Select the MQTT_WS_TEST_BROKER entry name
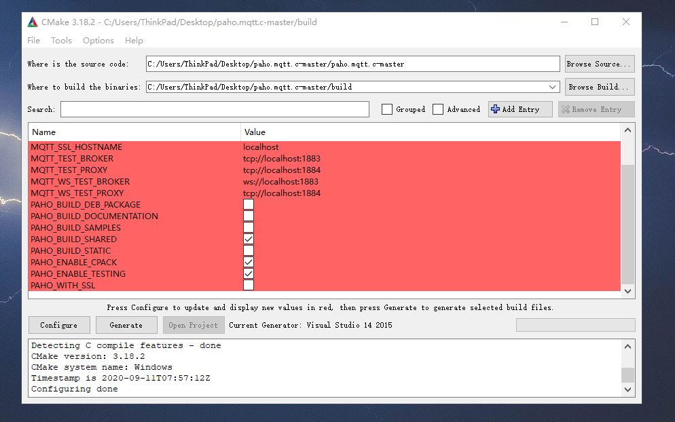675x422 pixels. [80, 182]
